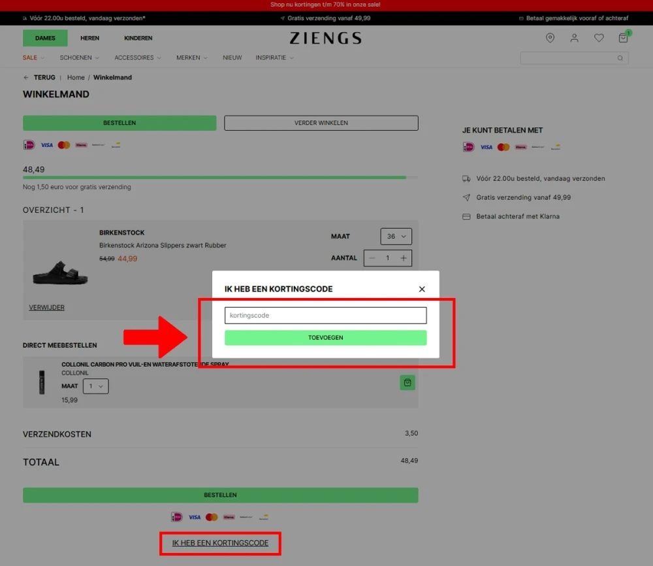Click the Collonil spray product image

click(42, 382)
